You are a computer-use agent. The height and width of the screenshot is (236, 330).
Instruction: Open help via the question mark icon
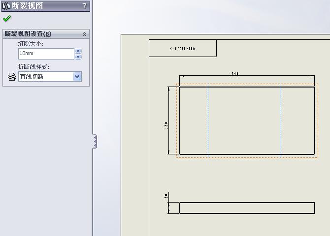point(84,6)
